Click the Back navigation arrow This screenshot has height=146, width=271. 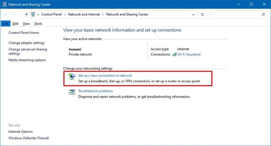point(5,15)
